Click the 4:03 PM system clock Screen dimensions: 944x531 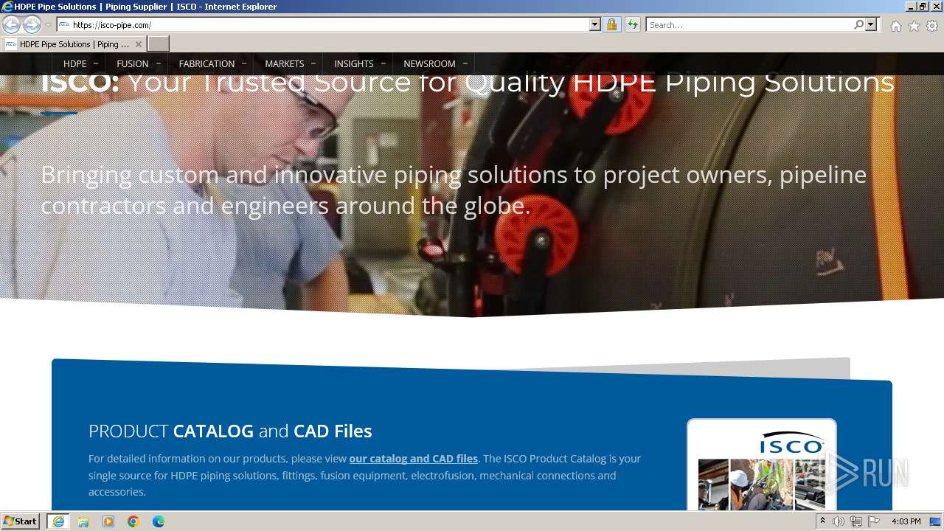coord(906,521)
